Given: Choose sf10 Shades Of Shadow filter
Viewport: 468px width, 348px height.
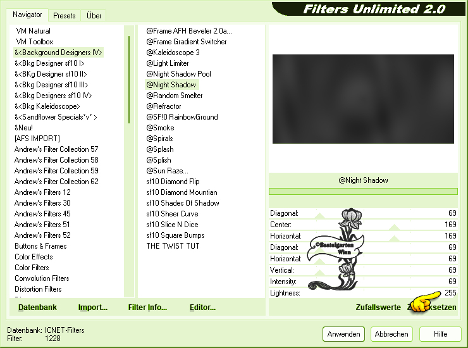Looking at the screenshot, I should [x=183, y=203].
